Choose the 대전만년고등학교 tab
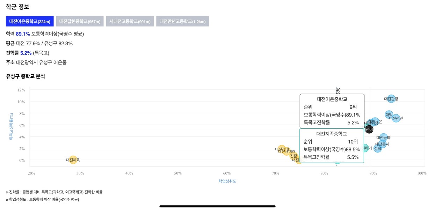The image size is (435, 210). (x=183, y=21)
